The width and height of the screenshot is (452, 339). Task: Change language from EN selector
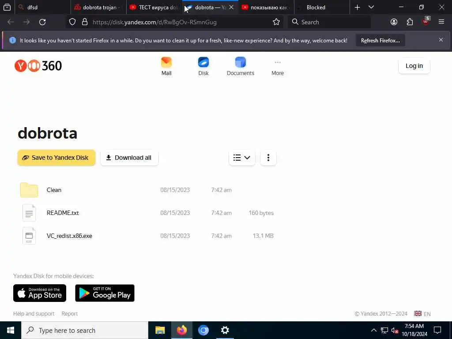(x=422, y=314)
